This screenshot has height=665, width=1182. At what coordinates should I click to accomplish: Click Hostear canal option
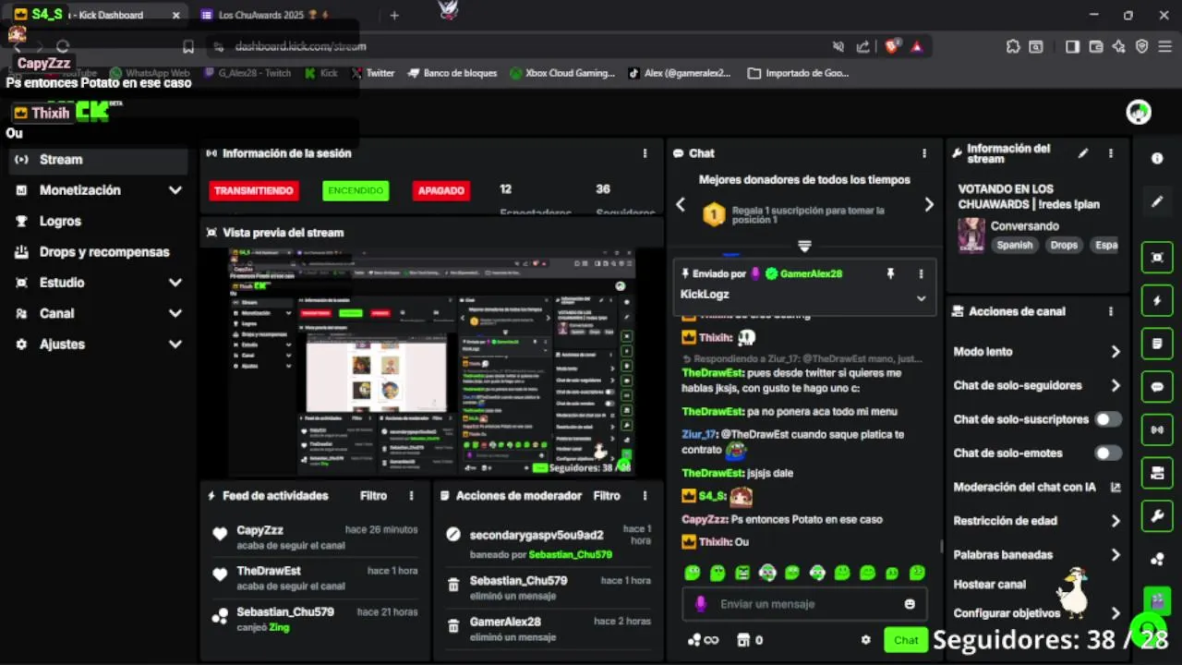(x=989, y=585)
